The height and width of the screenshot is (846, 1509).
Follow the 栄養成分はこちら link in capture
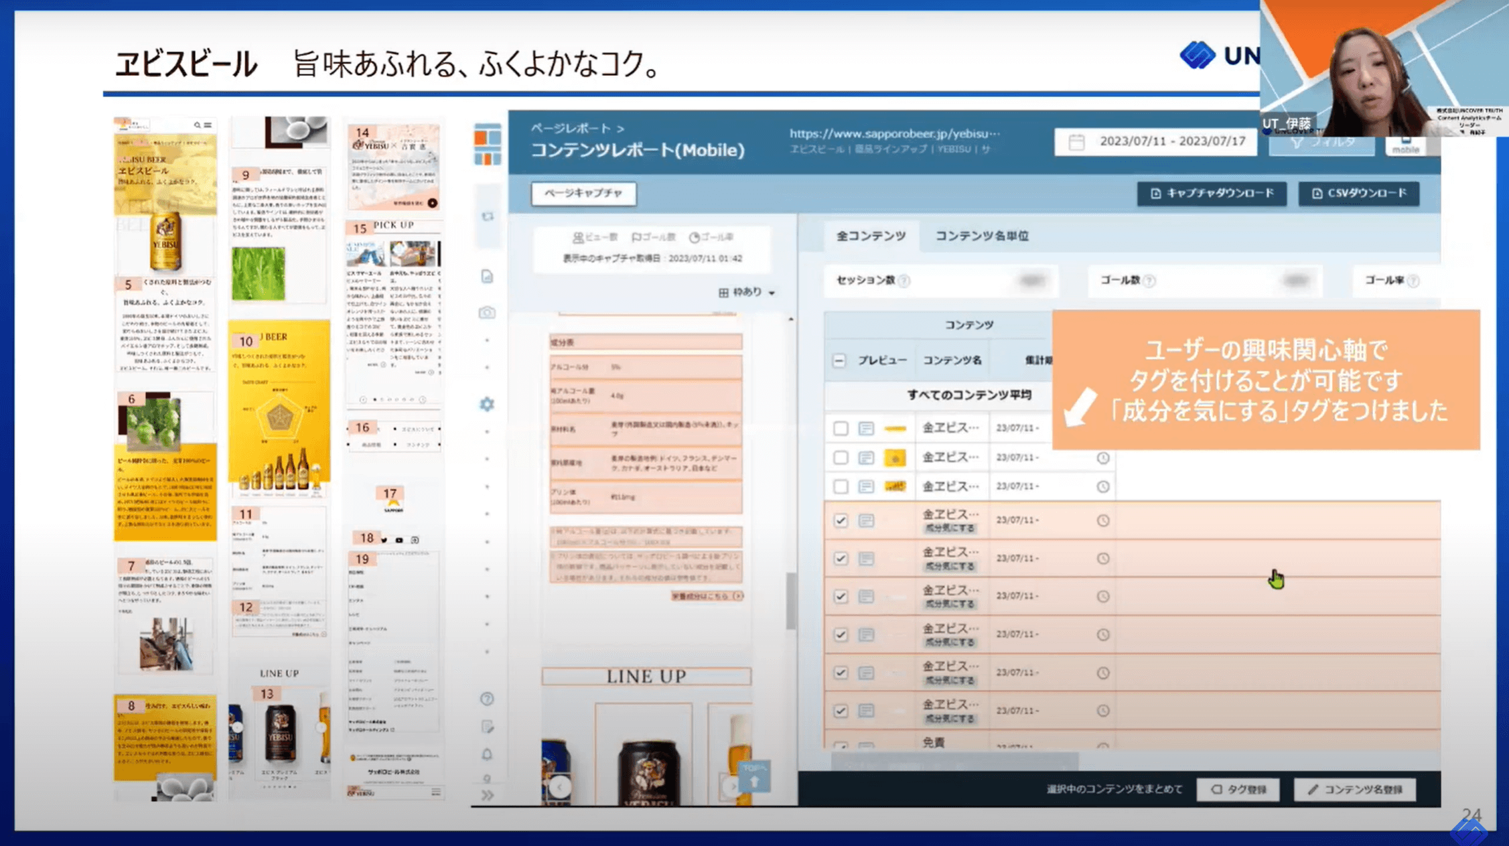tap(707, 595)
